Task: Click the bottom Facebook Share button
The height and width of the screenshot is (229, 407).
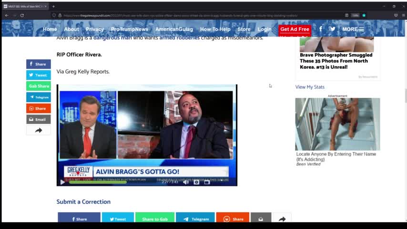Action: 79,218
